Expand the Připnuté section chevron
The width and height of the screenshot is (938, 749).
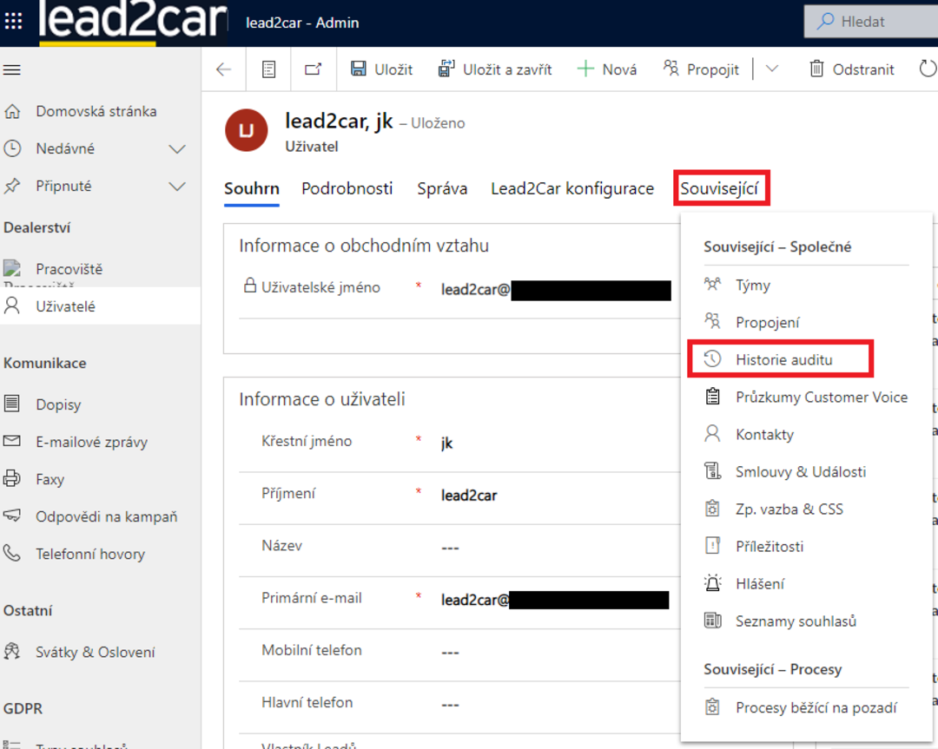point(177,187)
